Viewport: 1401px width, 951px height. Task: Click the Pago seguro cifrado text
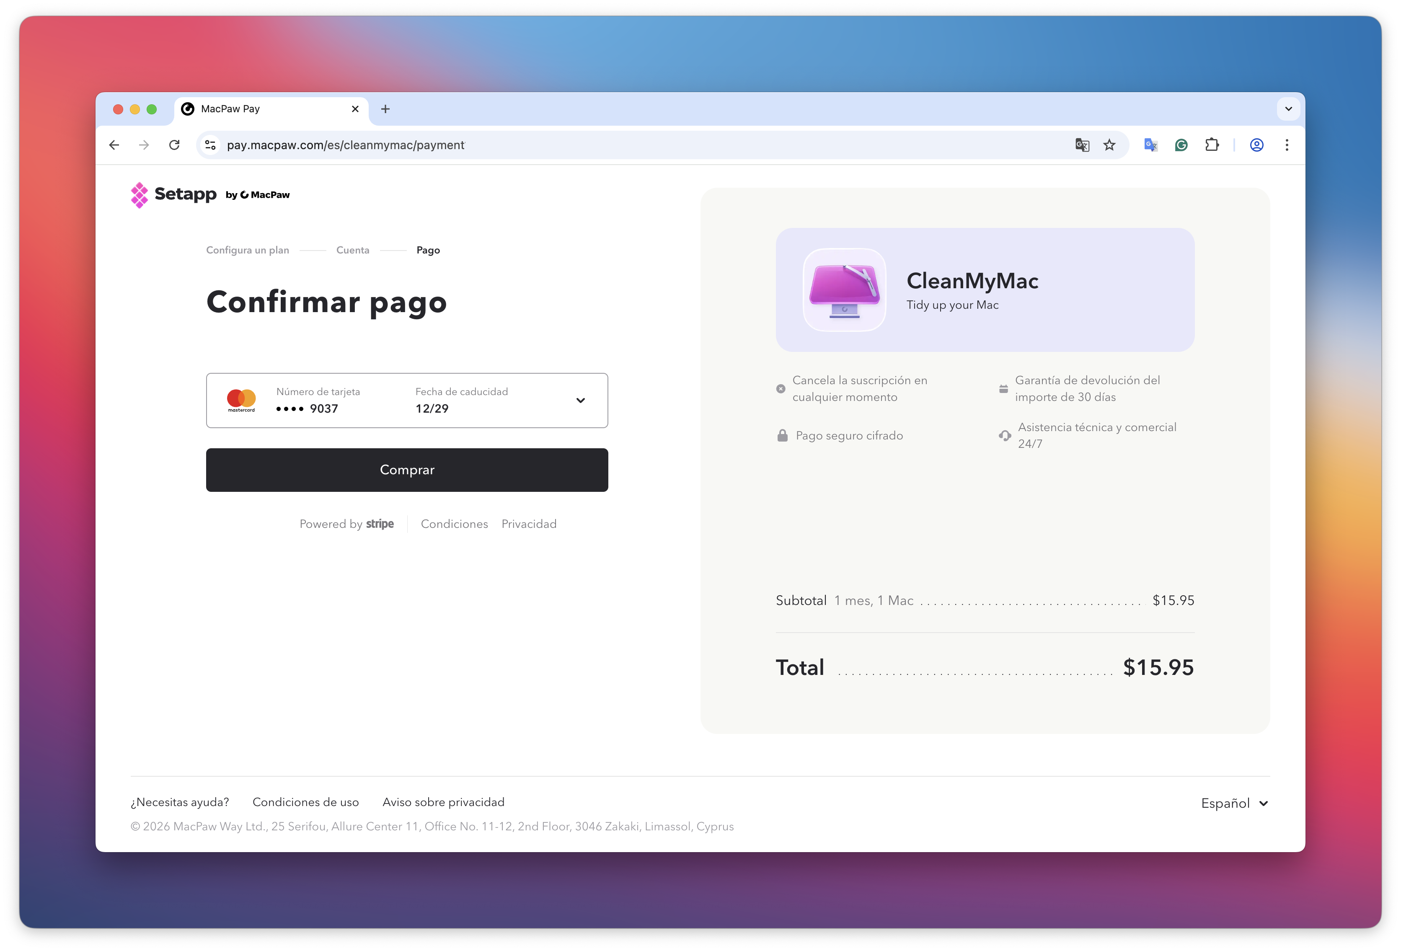[849, 435]
